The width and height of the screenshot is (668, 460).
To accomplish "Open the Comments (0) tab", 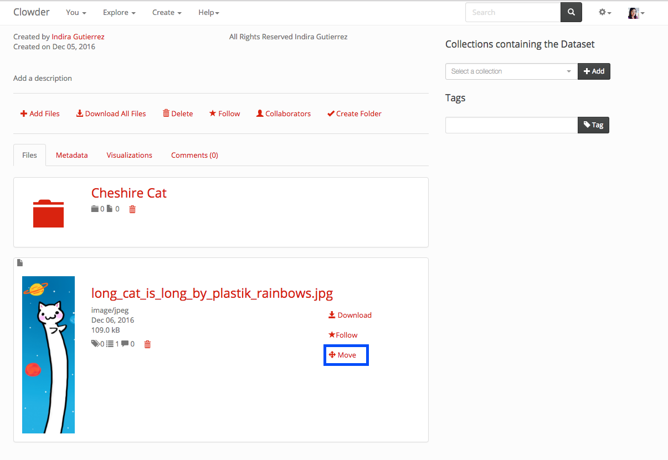I will tap(194, 156).
